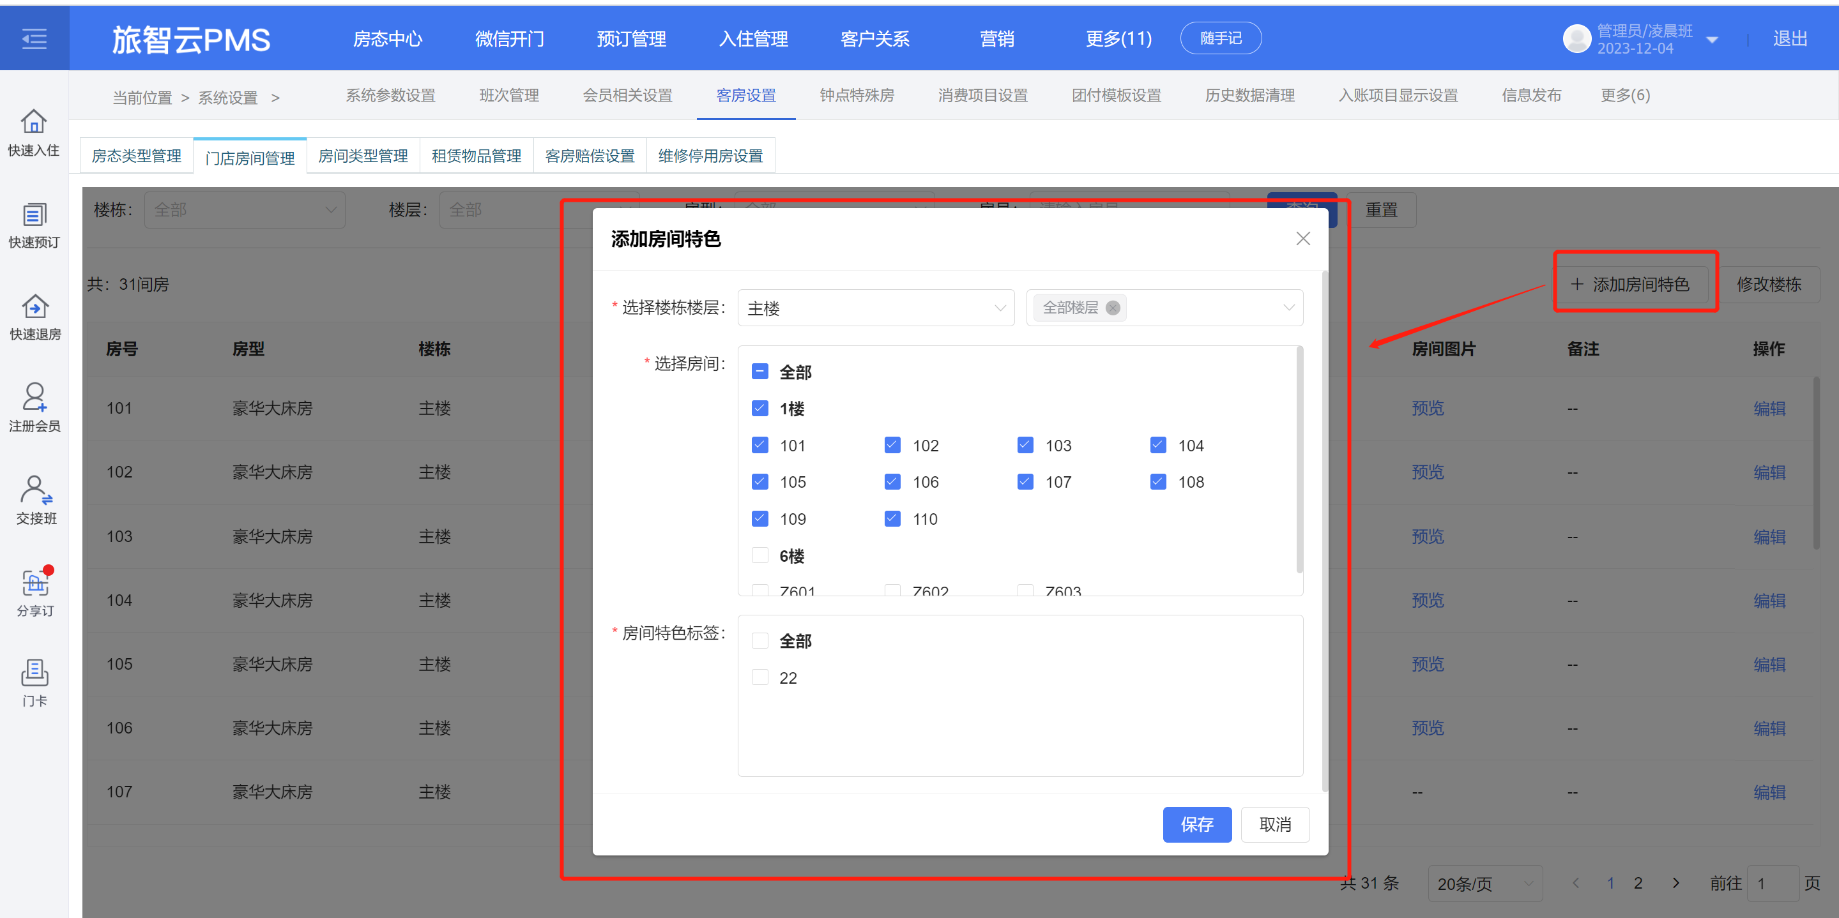Click the 重置 button
Screen dimensions: 1839x918
(x=1380, y=209)
